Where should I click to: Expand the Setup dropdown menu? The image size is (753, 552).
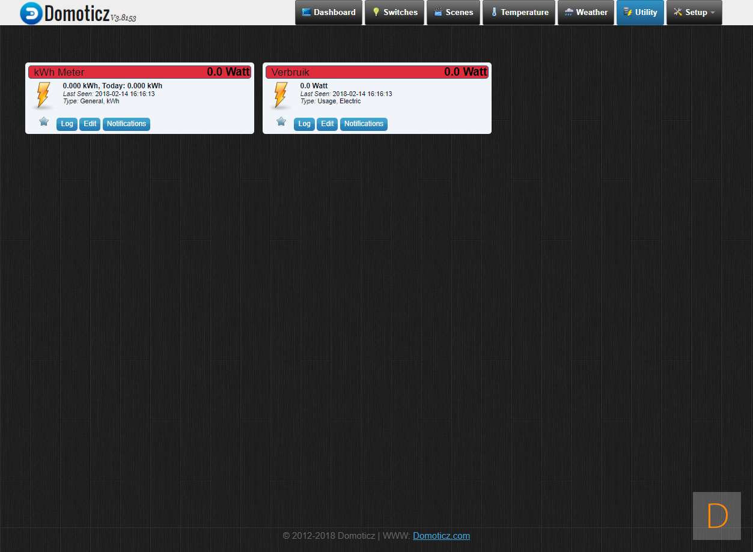694,13
